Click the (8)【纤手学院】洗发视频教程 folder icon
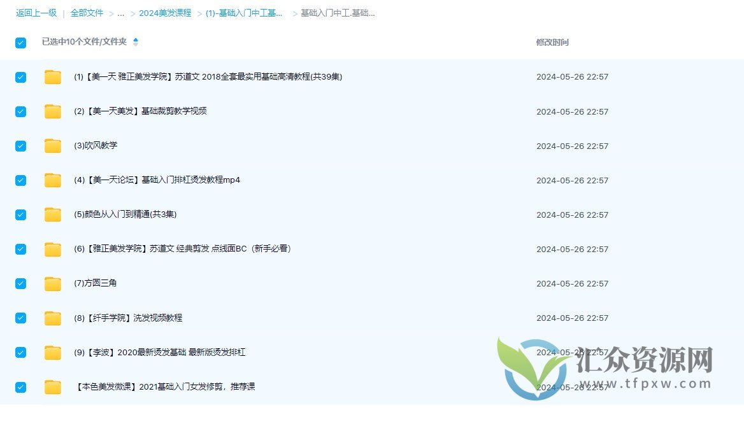744x431 pixels. tap(52, 318)
